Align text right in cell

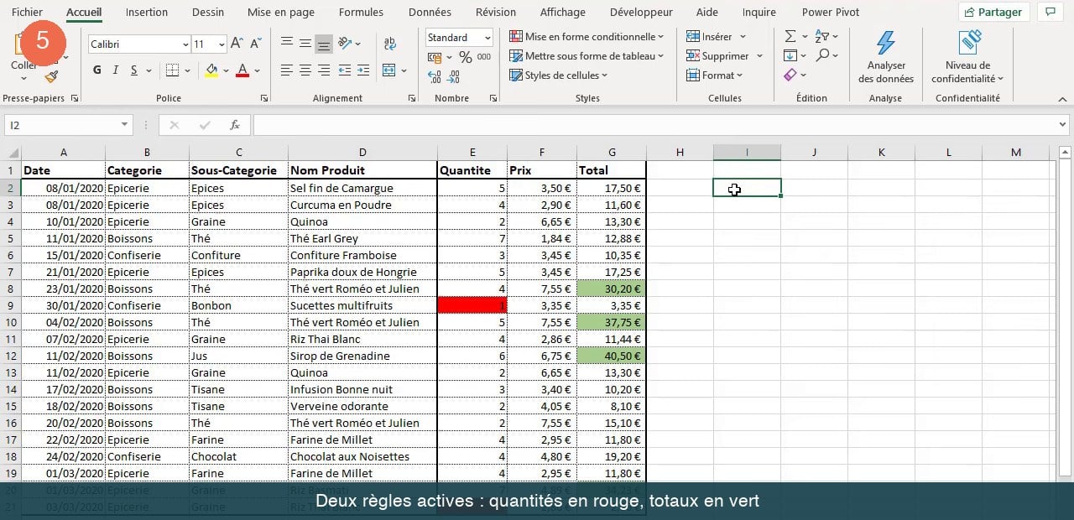pos(324,70)
